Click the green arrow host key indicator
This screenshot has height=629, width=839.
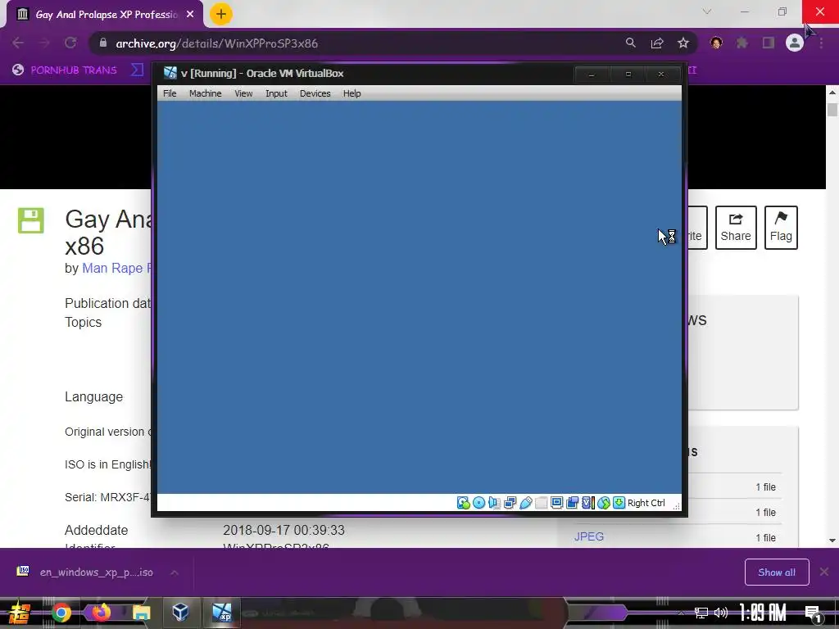point(619,503)
